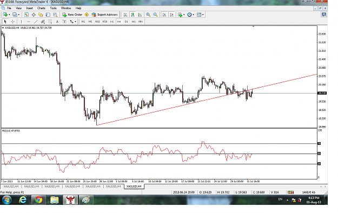
Task: Click the taskbar clock showing 4:13 PM
Action: point(314,200)
